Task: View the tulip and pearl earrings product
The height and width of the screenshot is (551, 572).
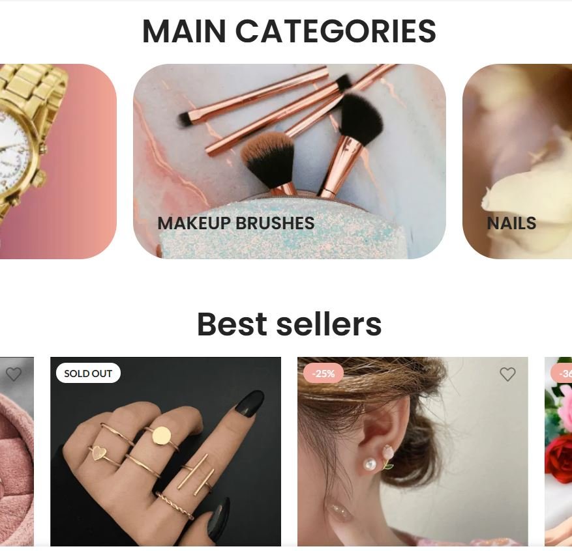Action: (413, 451)
